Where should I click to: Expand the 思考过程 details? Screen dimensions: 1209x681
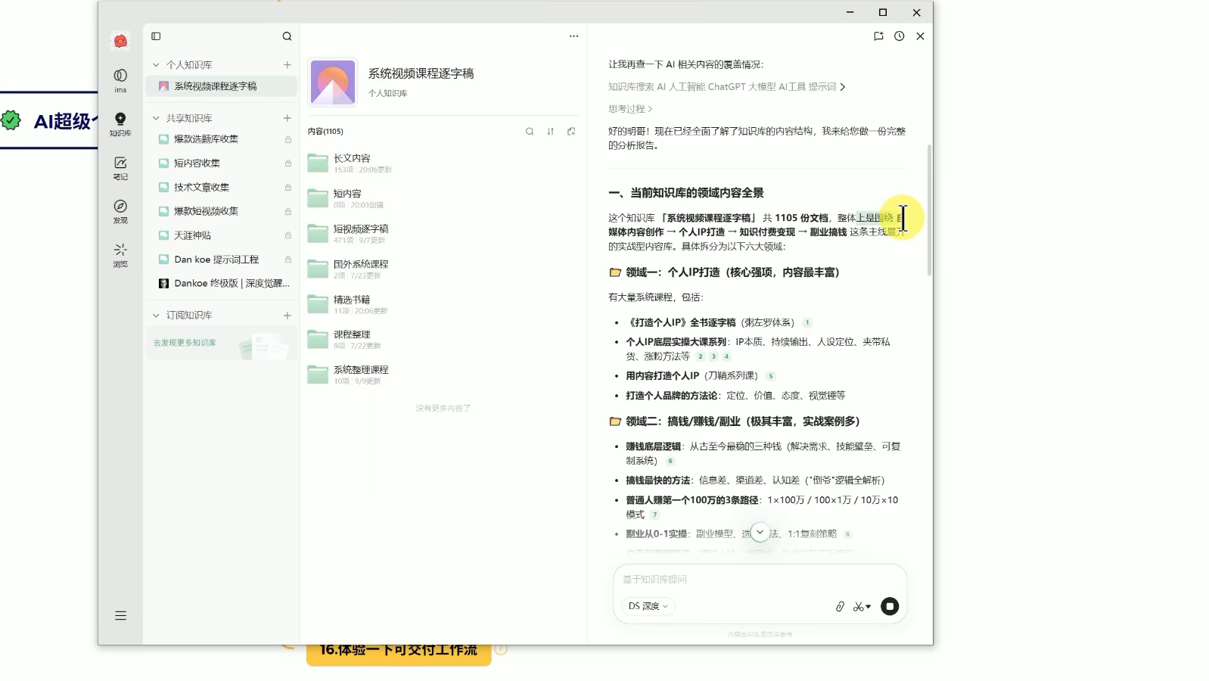[x=630, y=109]
